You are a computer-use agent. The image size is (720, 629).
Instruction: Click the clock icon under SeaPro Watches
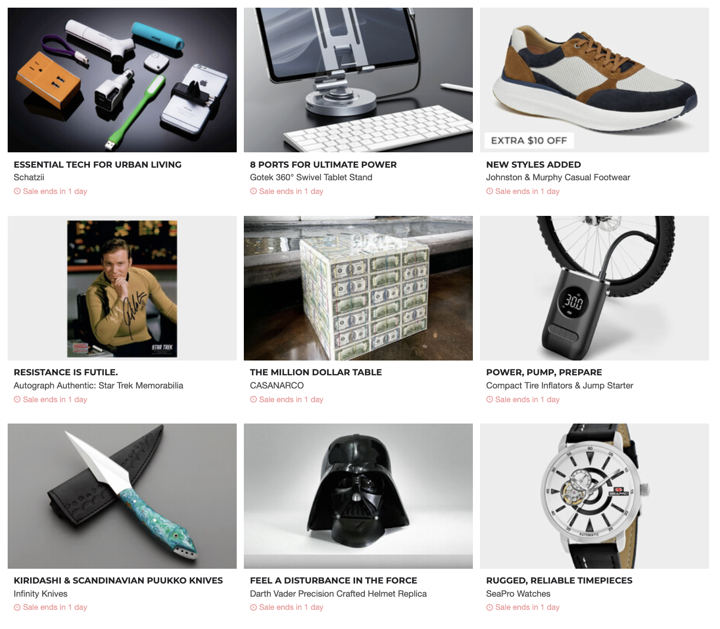pyautogui.click(x=489, y=607)
